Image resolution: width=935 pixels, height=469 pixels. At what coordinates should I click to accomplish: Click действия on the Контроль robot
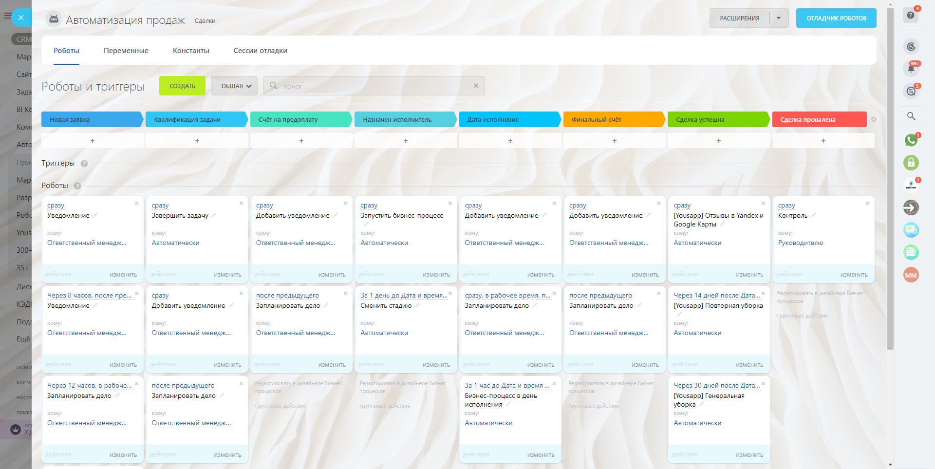pos(789,275)
